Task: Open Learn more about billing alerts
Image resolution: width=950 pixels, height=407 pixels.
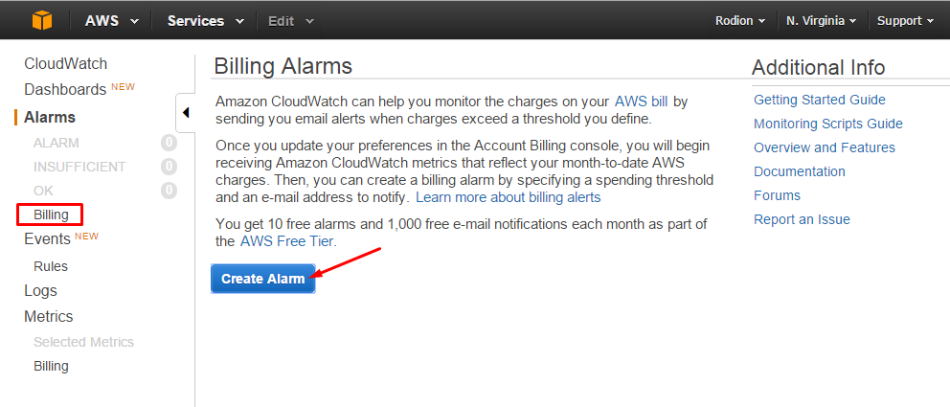Action: (509, 197)
